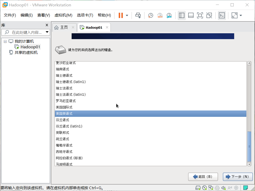Click the 下一步 (N) next button
The width and height of the screenshot is (255, 191).
click(x=238, y=177)
